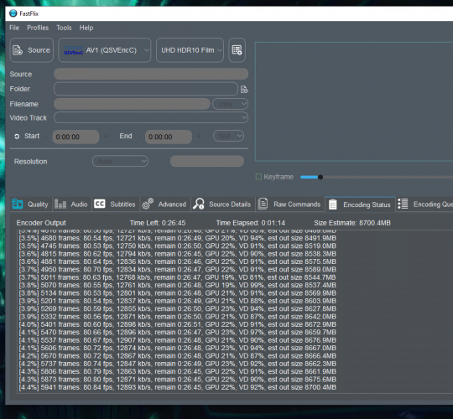Image resolution: width=453 pixels, height=419 pixels.
Task: Click log line with 4680 frames
Action: tap(177, 238)
